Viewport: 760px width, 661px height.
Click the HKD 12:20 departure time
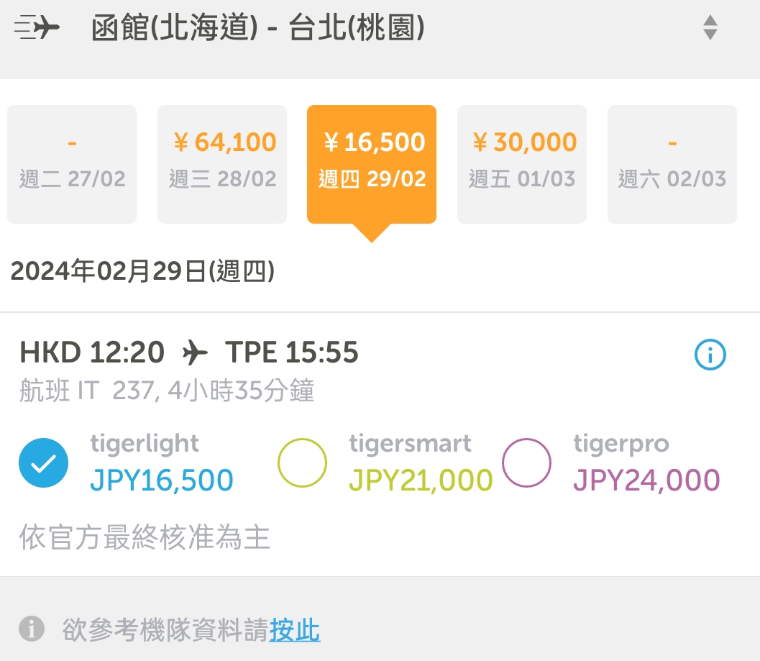[92, 353]
